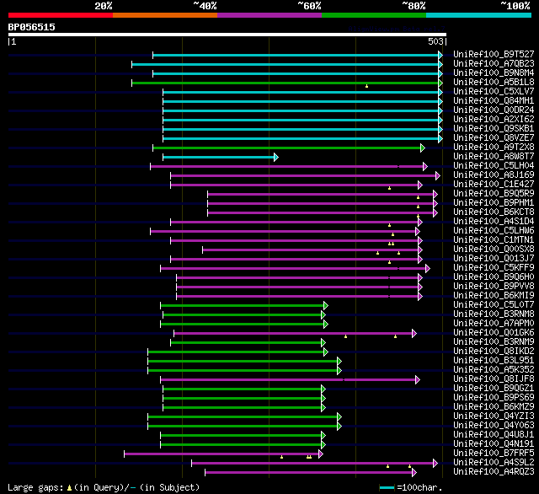Image resolution: width=539 pixels, height=494 pixels.
Task: Open hit UniRef100_B9N8M4
Action: click(494, 72)
